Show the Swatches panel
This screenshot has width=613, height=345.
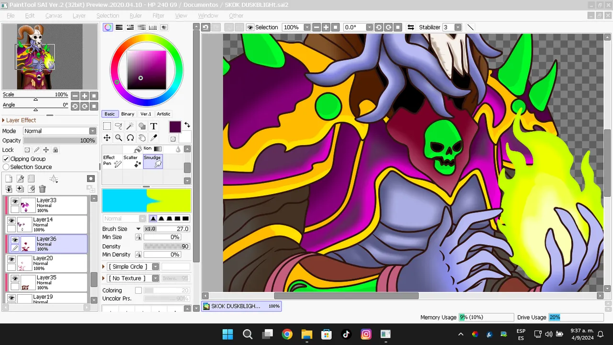coord(153,27)
